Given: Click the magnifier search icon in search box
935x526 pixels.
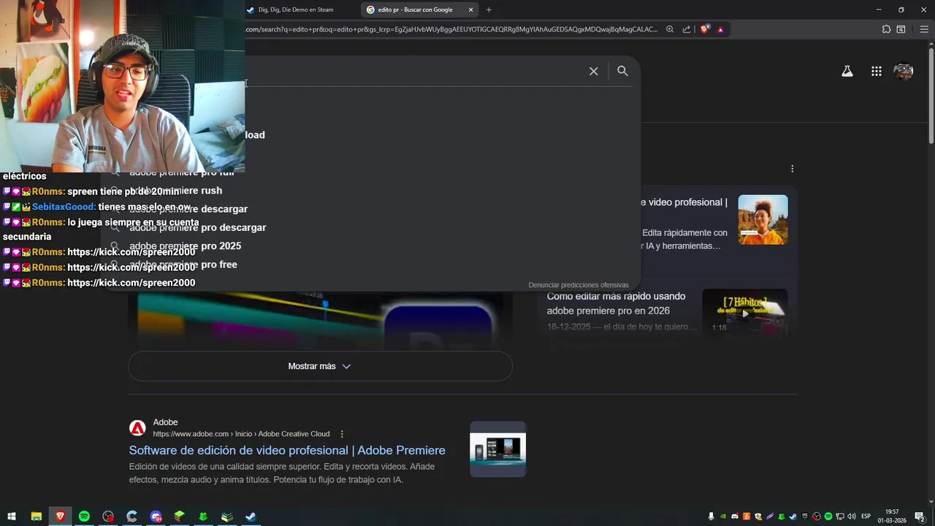Looking at the screenshot, I should (x=622, y=71).
